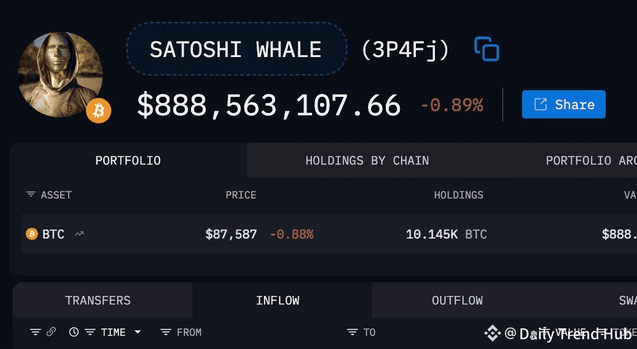Open the Portfolio tab

click(128, 161)
